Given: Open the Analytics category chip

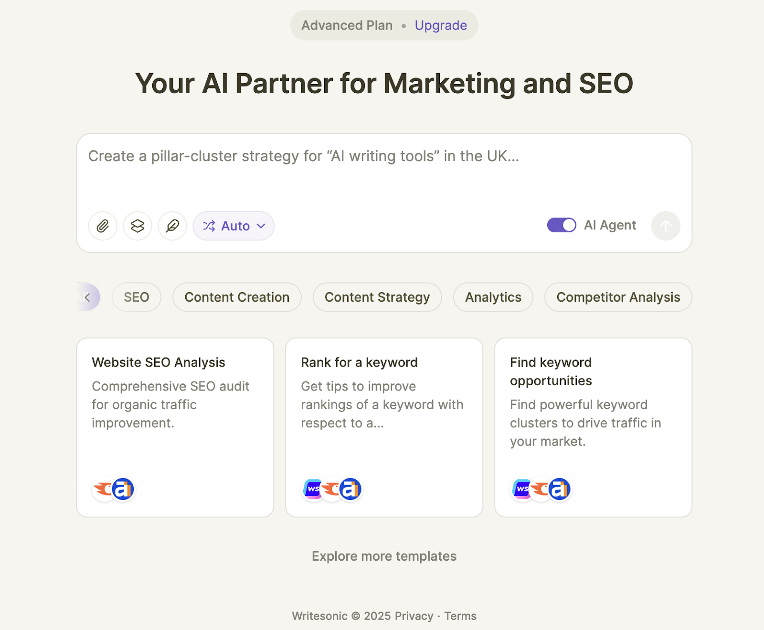Looking at the screenshot, I should click(493, 297).
